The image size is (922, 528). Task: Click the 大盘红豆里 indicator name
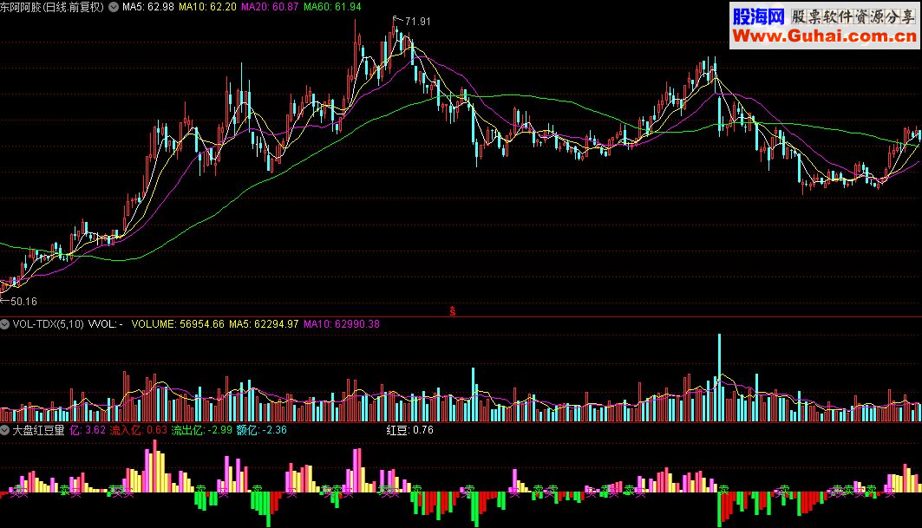click(38, 430)
